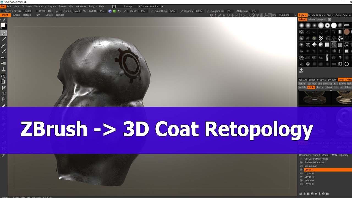Viewport: 352px width, 198px height.
Task: Toggle visibility of the AmbientOcclusion layer
Action: [301, 163]
